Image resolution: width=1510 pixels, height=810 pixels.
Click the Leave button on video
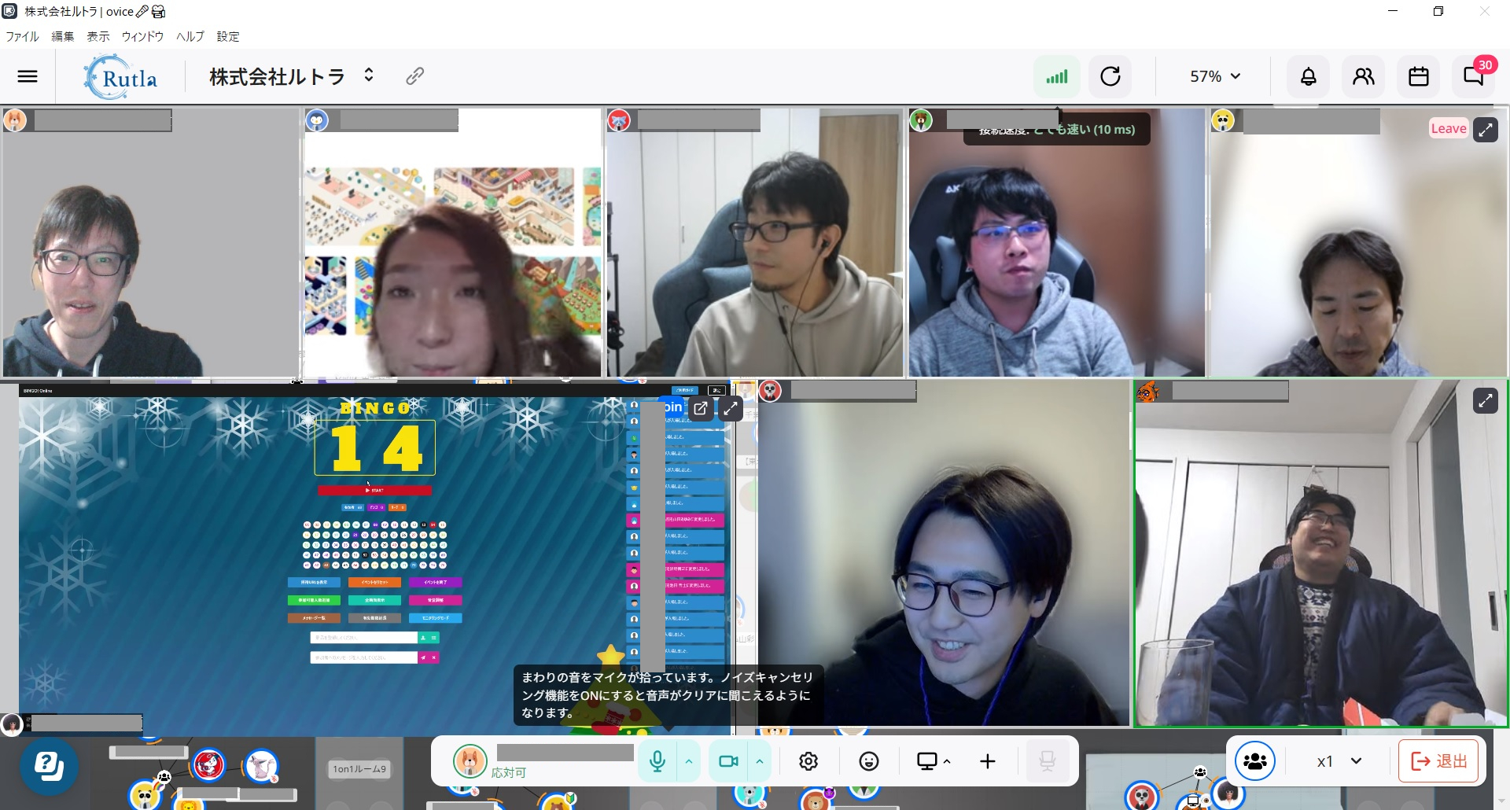(1448, 129)
